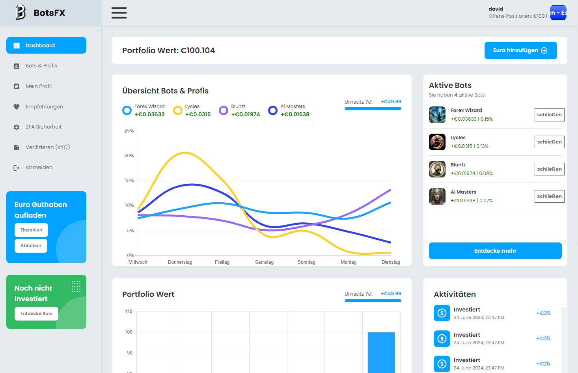Close the Ai Masters bot
This screenshot has height=373, width=578.
pos(549,196)
